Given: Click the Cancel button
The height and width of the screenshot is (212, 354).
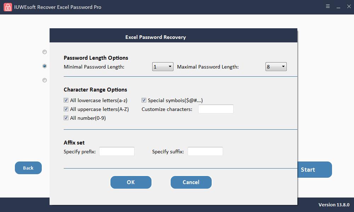Looking at the screenshot, I should click(191, 182).
